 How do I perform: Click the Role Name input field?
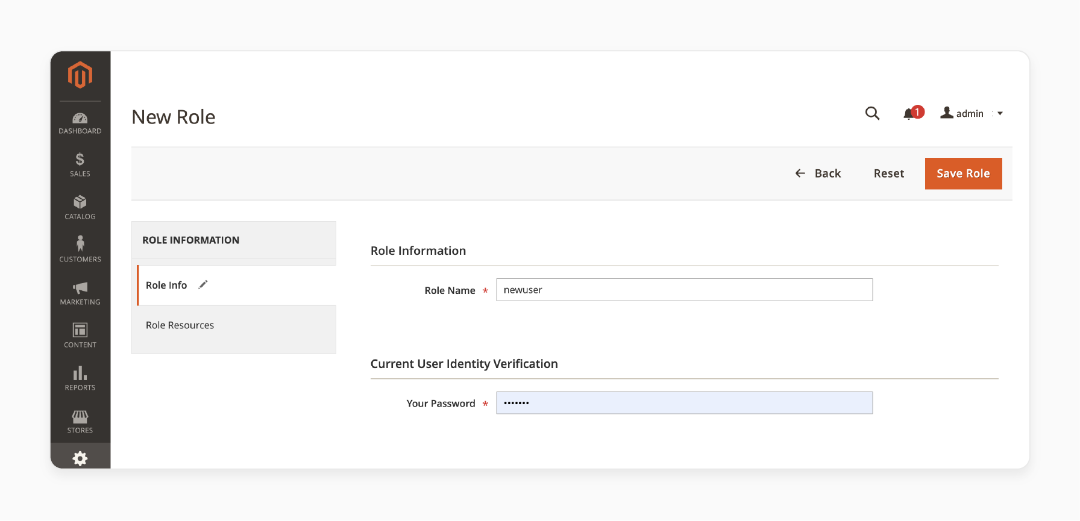pos(684,290)
